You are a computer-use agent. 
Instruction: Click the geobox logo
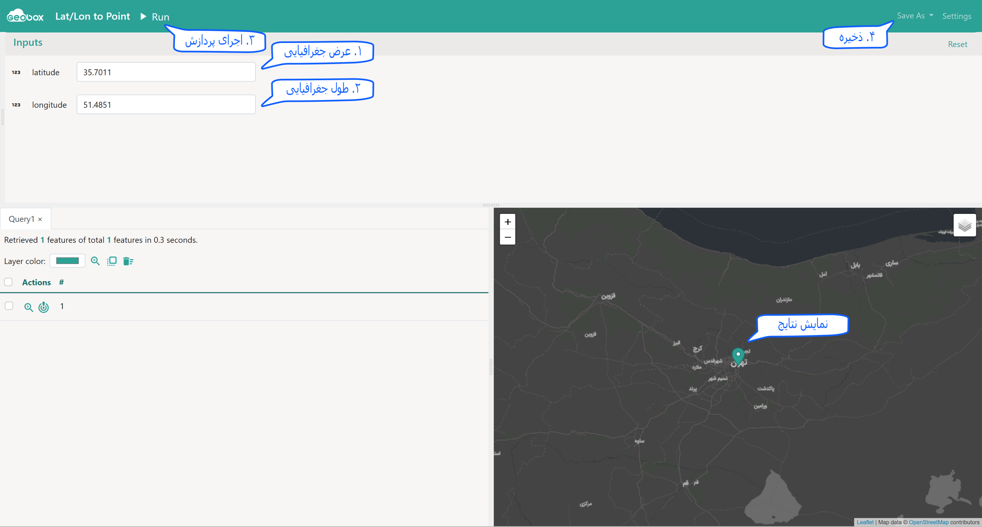tap(25, 16)
